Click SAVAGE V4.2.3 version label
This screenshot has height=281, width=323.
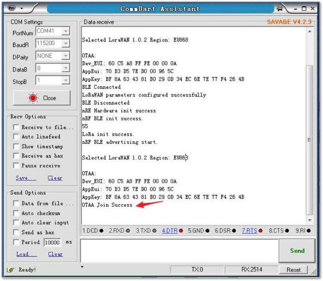[x=289, y=22]
